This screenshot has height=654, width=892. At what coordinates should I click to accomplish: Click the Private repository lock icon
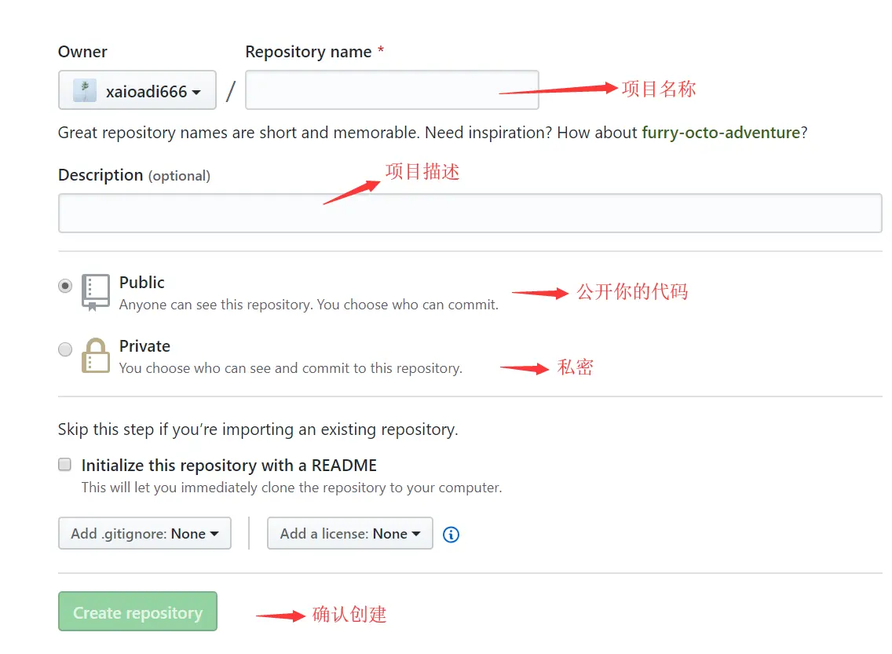click(x=96, y=356)
